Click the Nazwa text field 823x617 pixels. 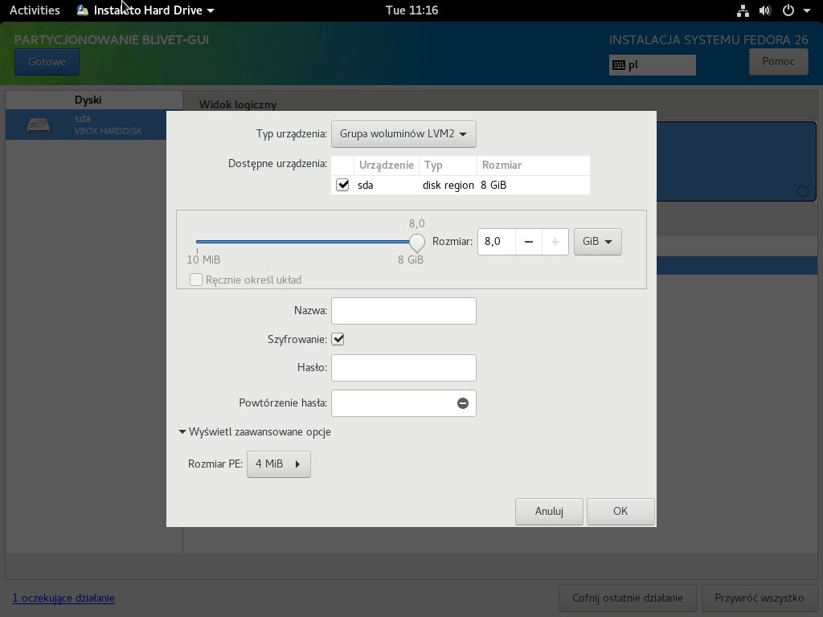[403, 311]
